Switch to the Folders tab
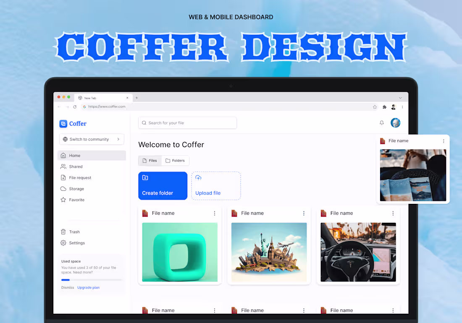 pyautogui.click(x=176, y=160)
